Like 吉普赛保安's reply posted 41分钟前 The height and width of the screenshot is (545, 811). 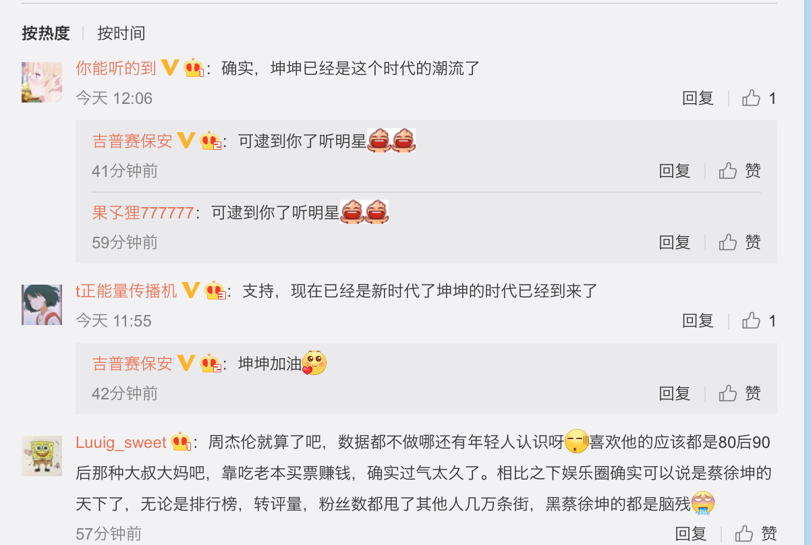pyautogui.click(x=739, y=171)
